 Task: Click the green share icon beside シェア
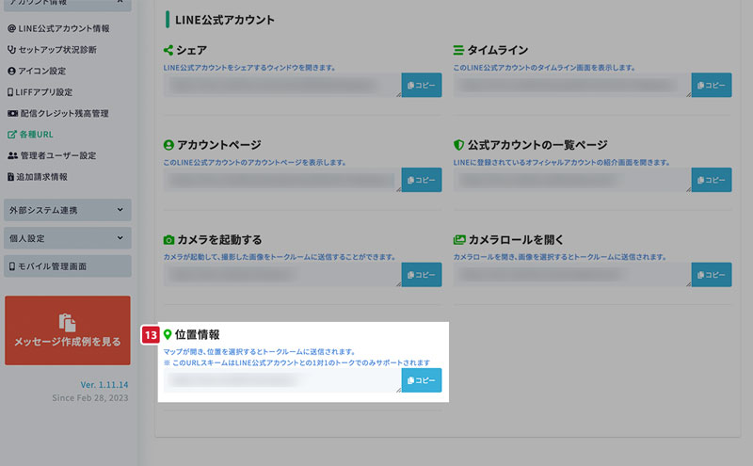[168, 50]
